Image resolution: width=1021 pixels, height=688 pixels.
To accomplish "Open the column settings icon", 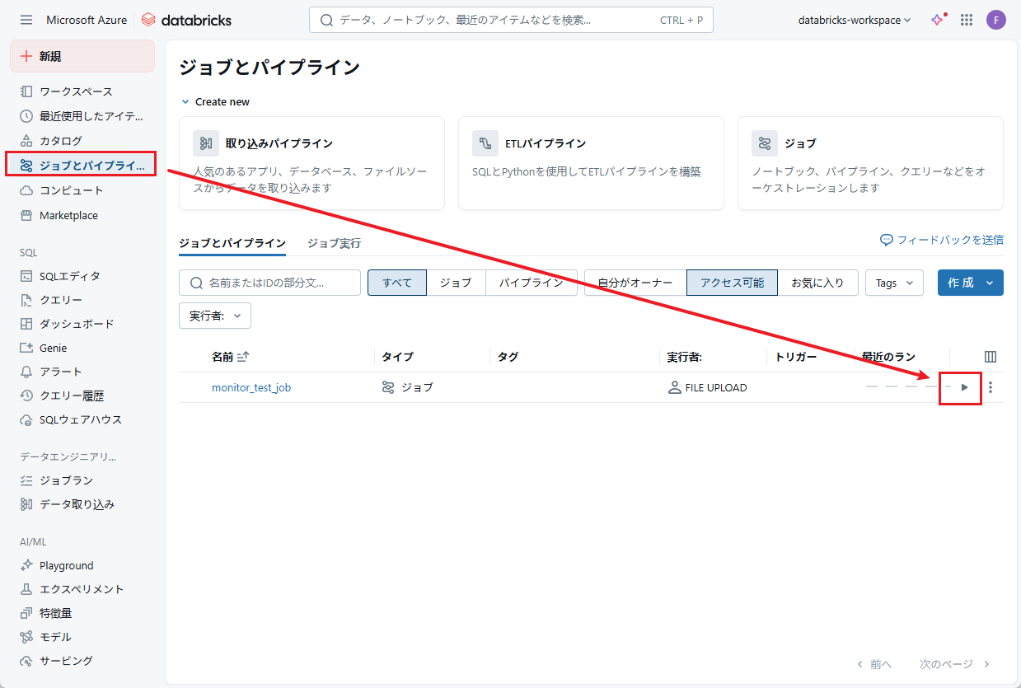I will pos(991,357).
